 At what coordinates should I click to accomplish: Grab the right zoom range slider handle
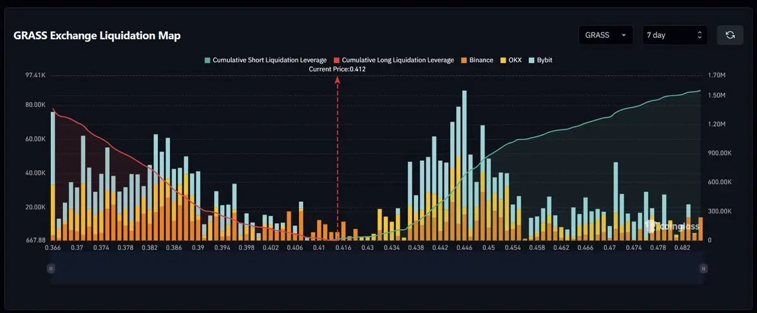[703, 269]
